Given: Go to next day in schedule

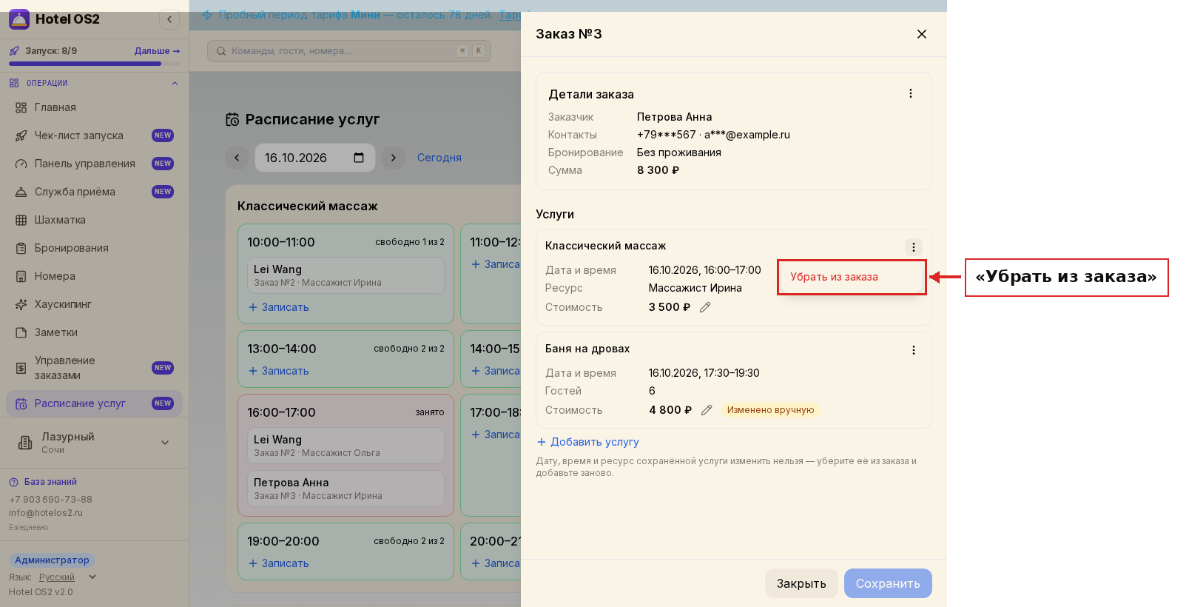Looking at the screenshot, I should tap(394, 158).
